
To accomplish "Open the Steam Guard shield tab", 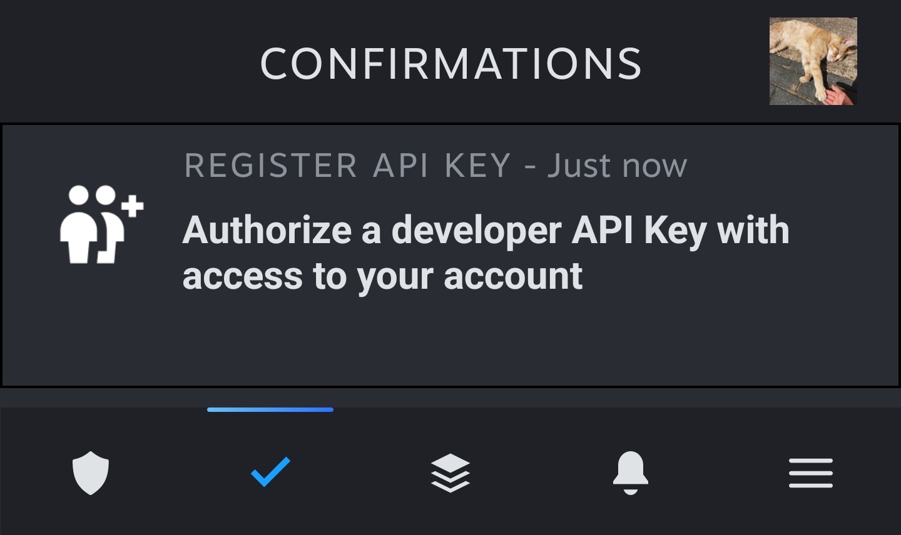I will tap(91, 472).
